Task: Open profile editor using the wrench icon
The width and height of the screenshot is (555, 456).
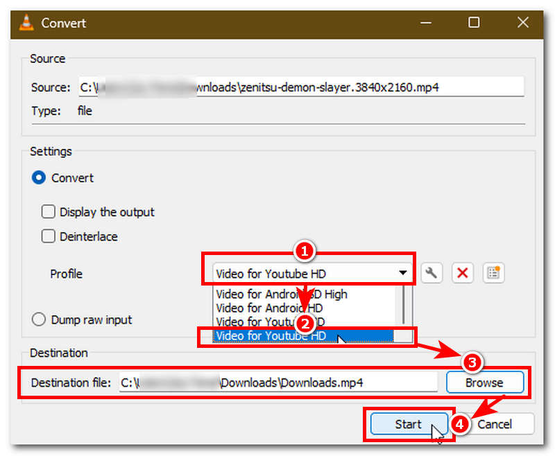Action: coord(432,272)
